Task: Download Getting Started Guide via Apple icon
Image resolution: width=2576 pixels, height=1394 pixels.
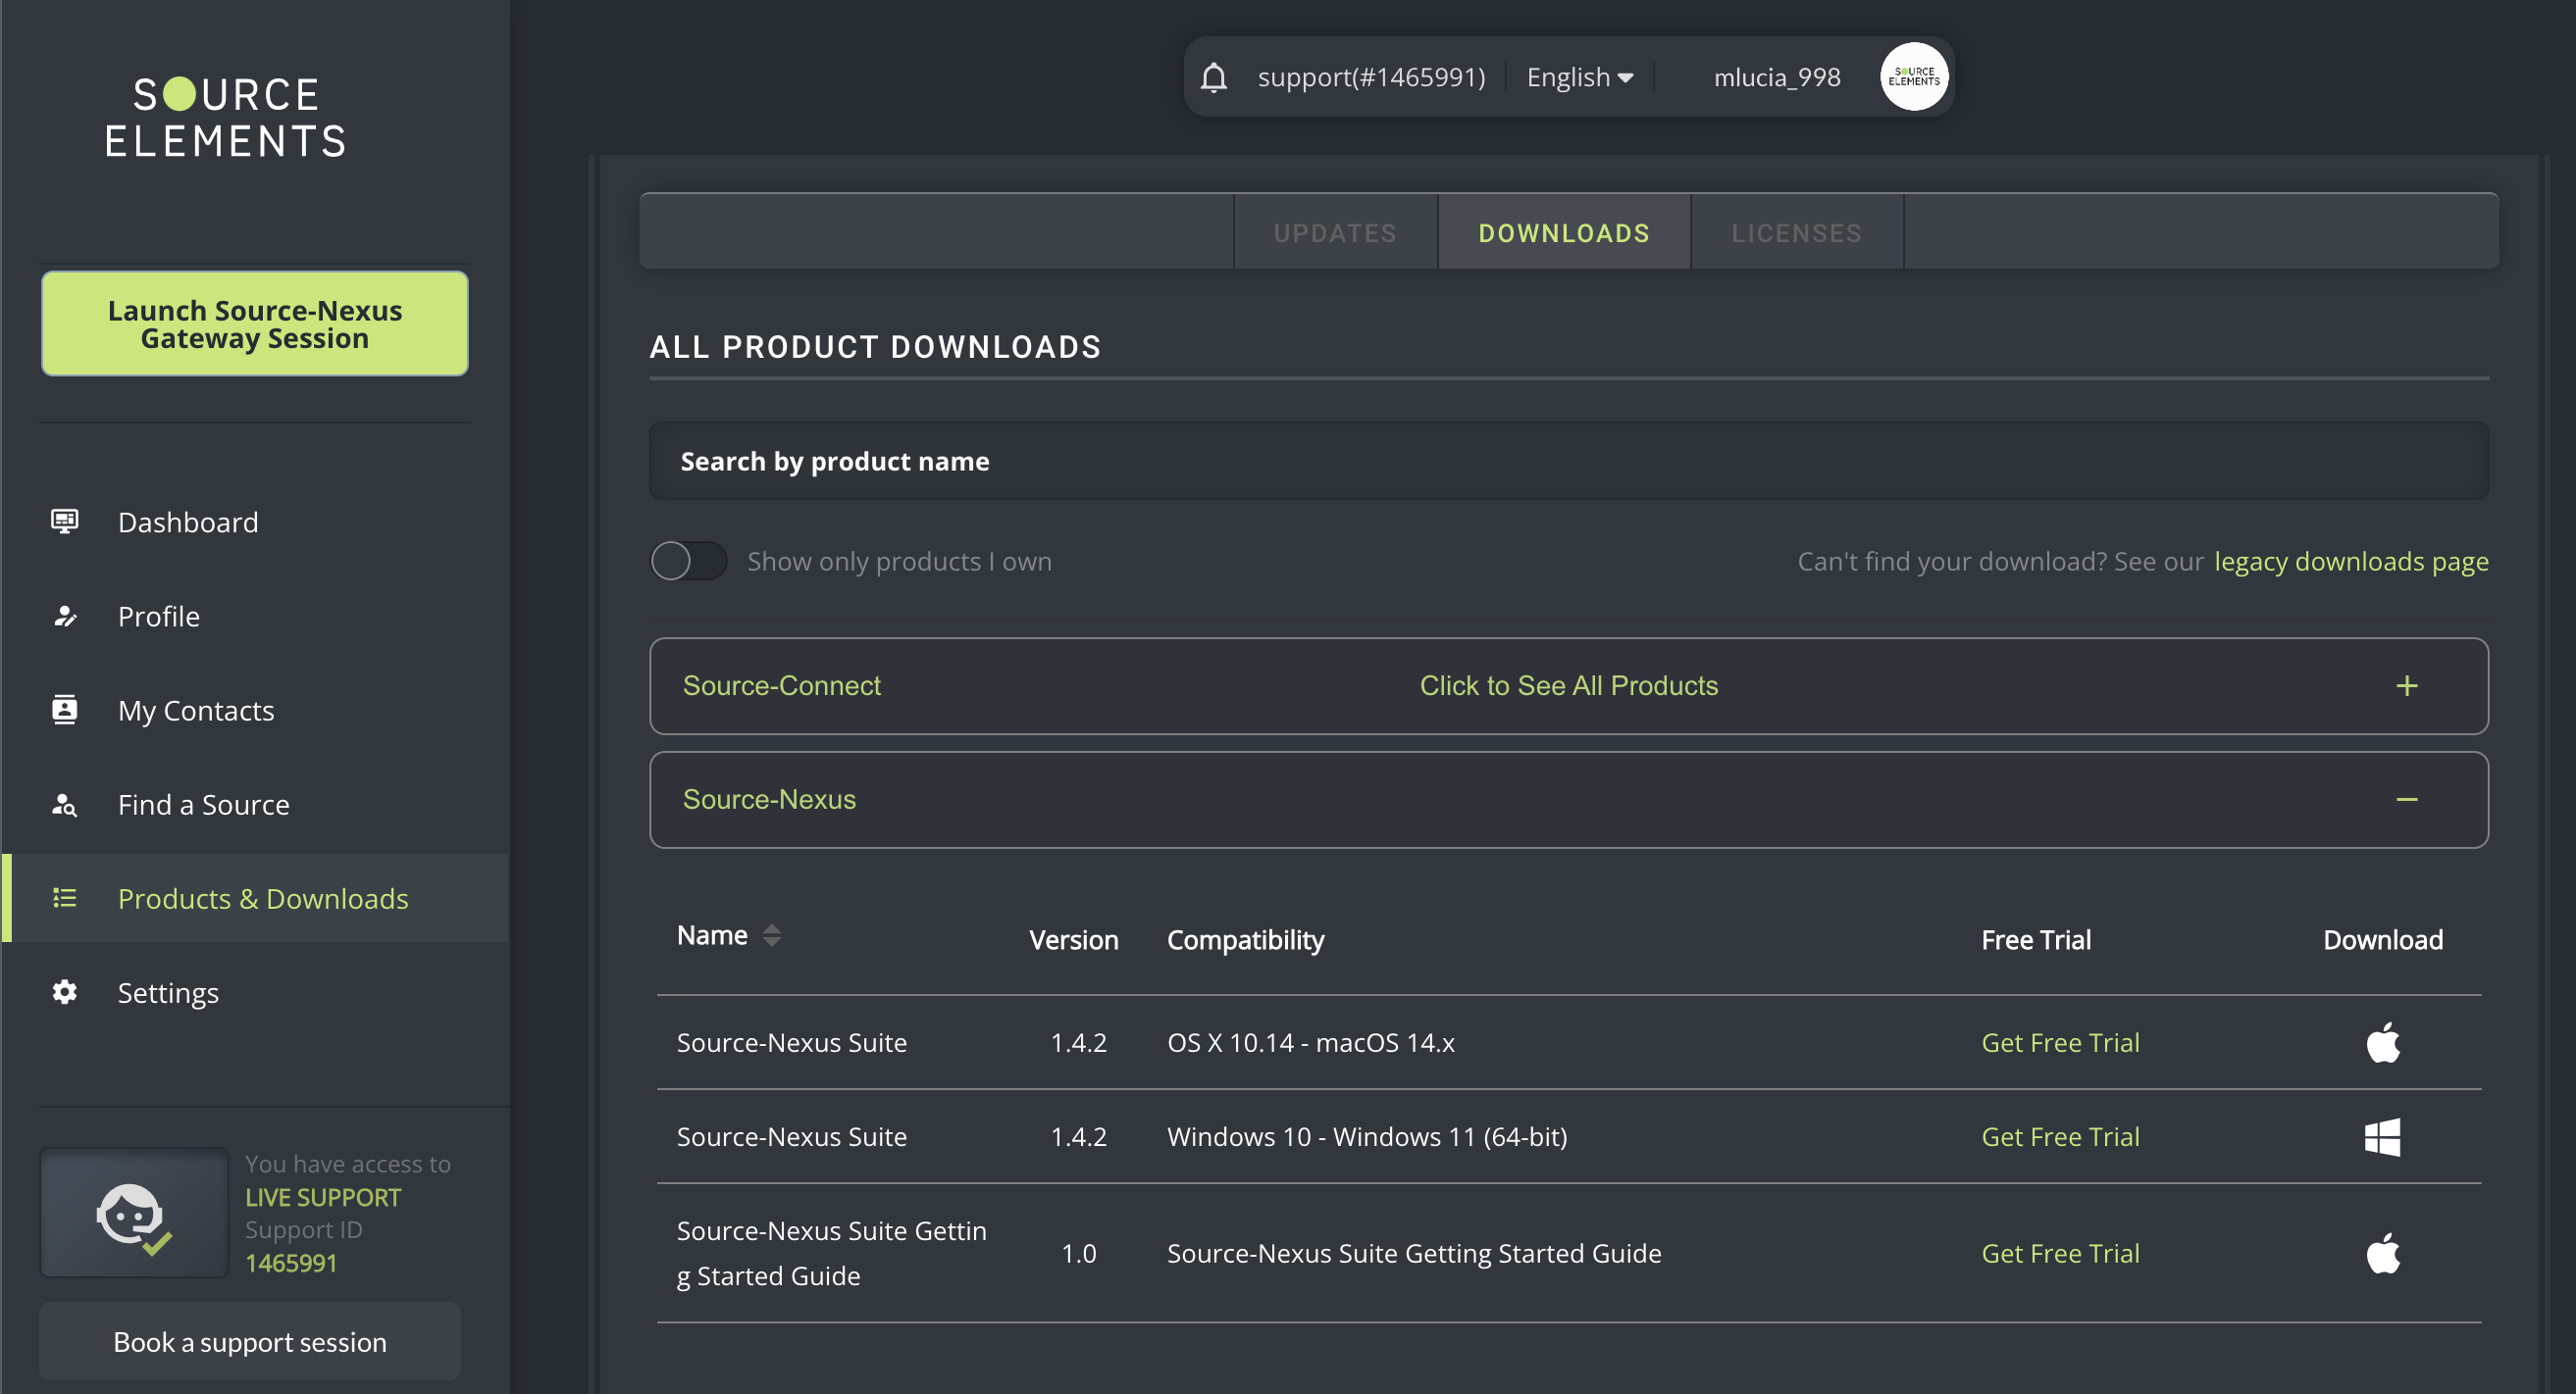Action: coord(2382,1253)
